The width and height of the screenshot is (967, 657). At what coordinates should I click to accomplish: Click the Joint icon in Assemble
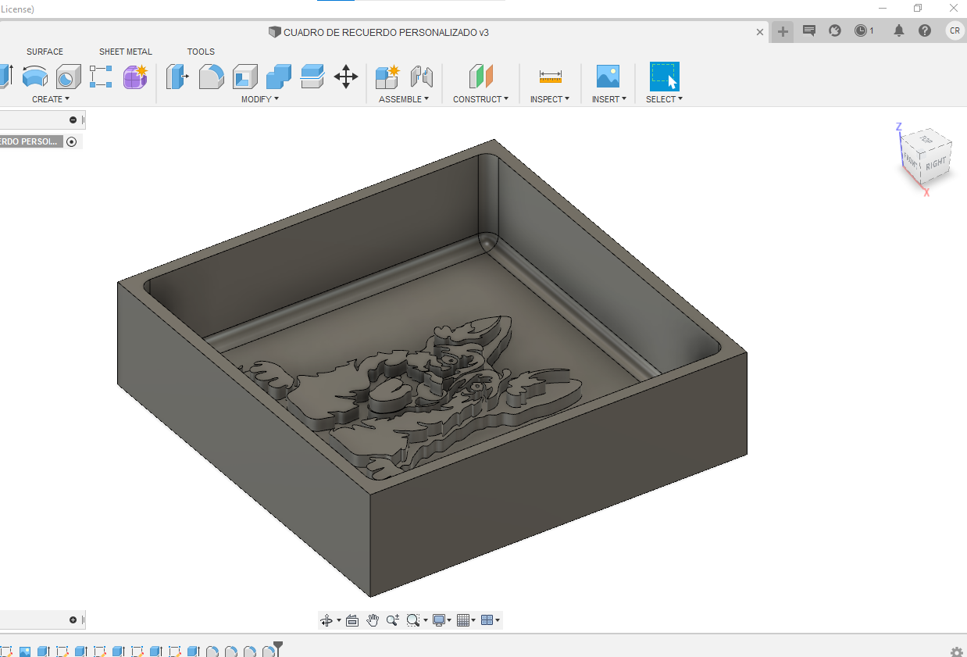pos(422,77)
